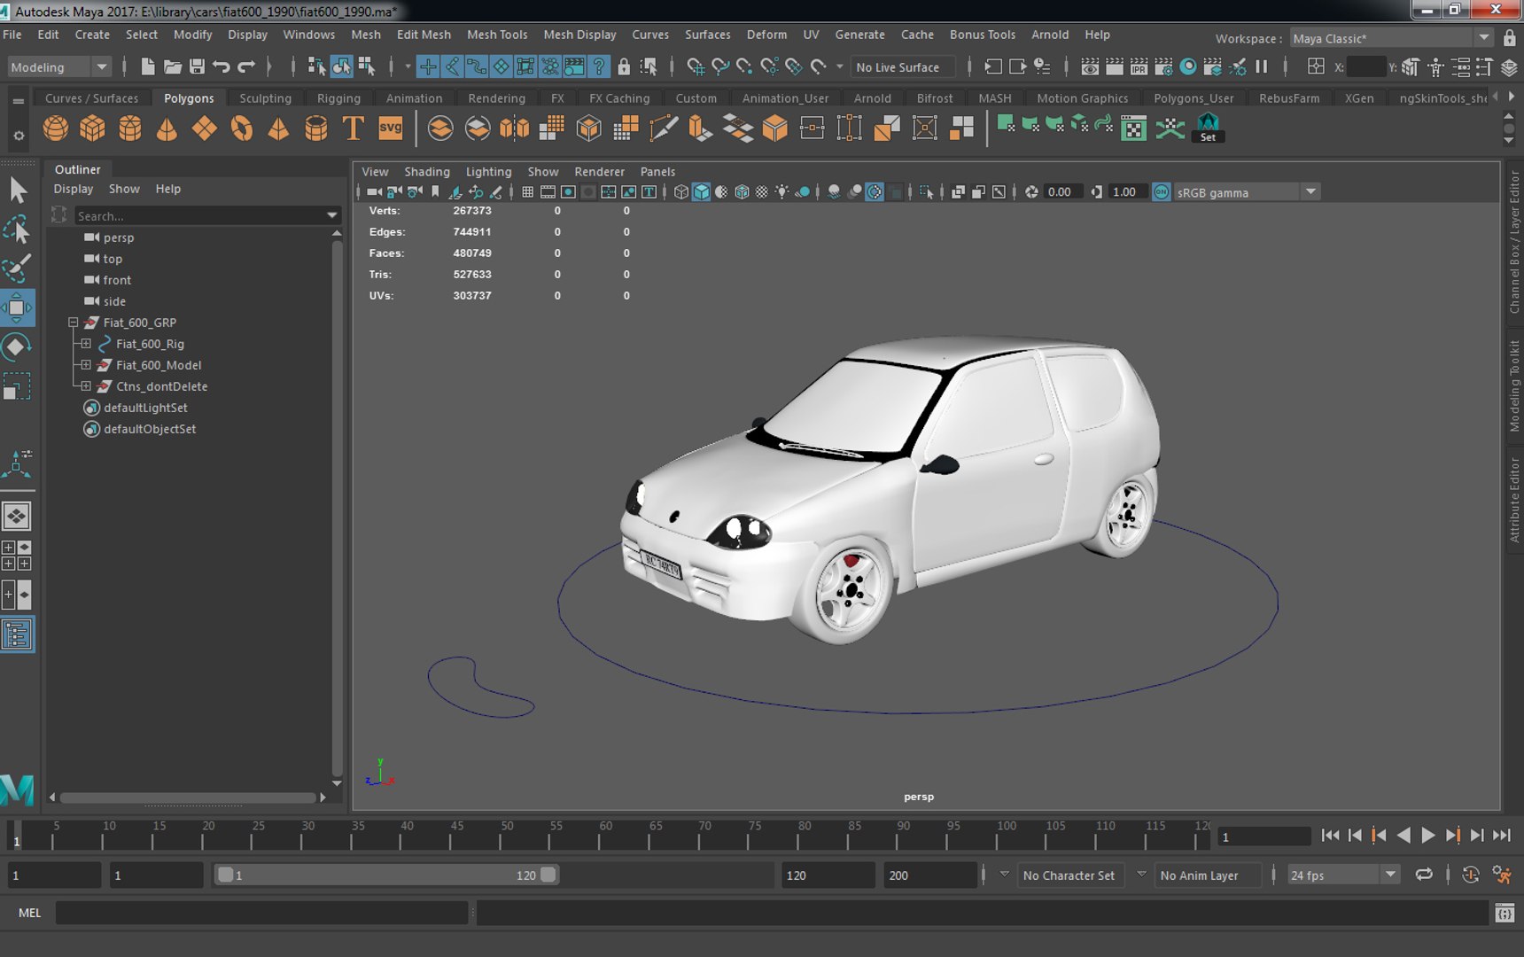
Task: Switch to the Rigging shelf tab
Action: coord(338,98)
